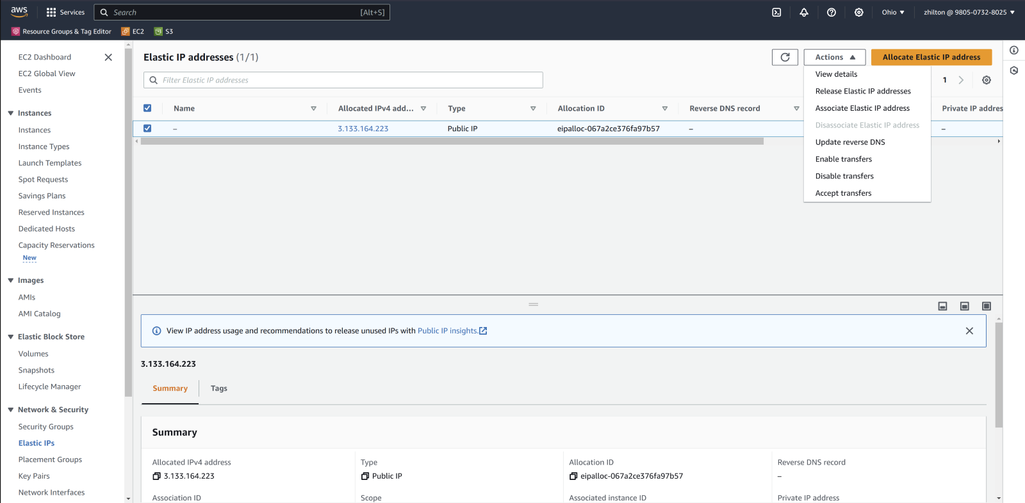The image size is (1025, 503).
Task: Collapse the Images sidebar section
Action: pyautogui.click(x=11, y=280)
